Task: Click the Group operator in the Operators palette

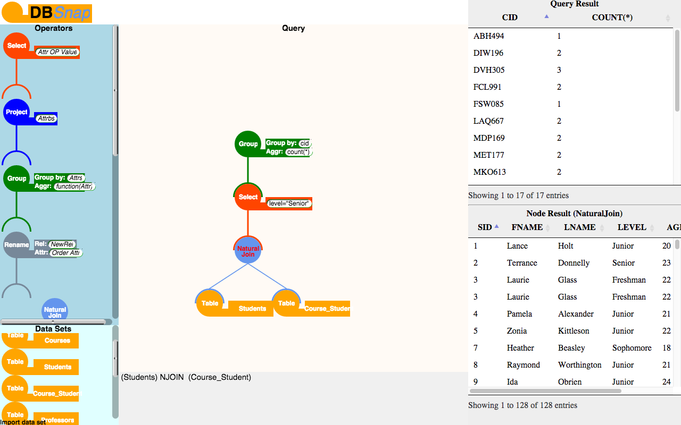Action: click(16, 178)
